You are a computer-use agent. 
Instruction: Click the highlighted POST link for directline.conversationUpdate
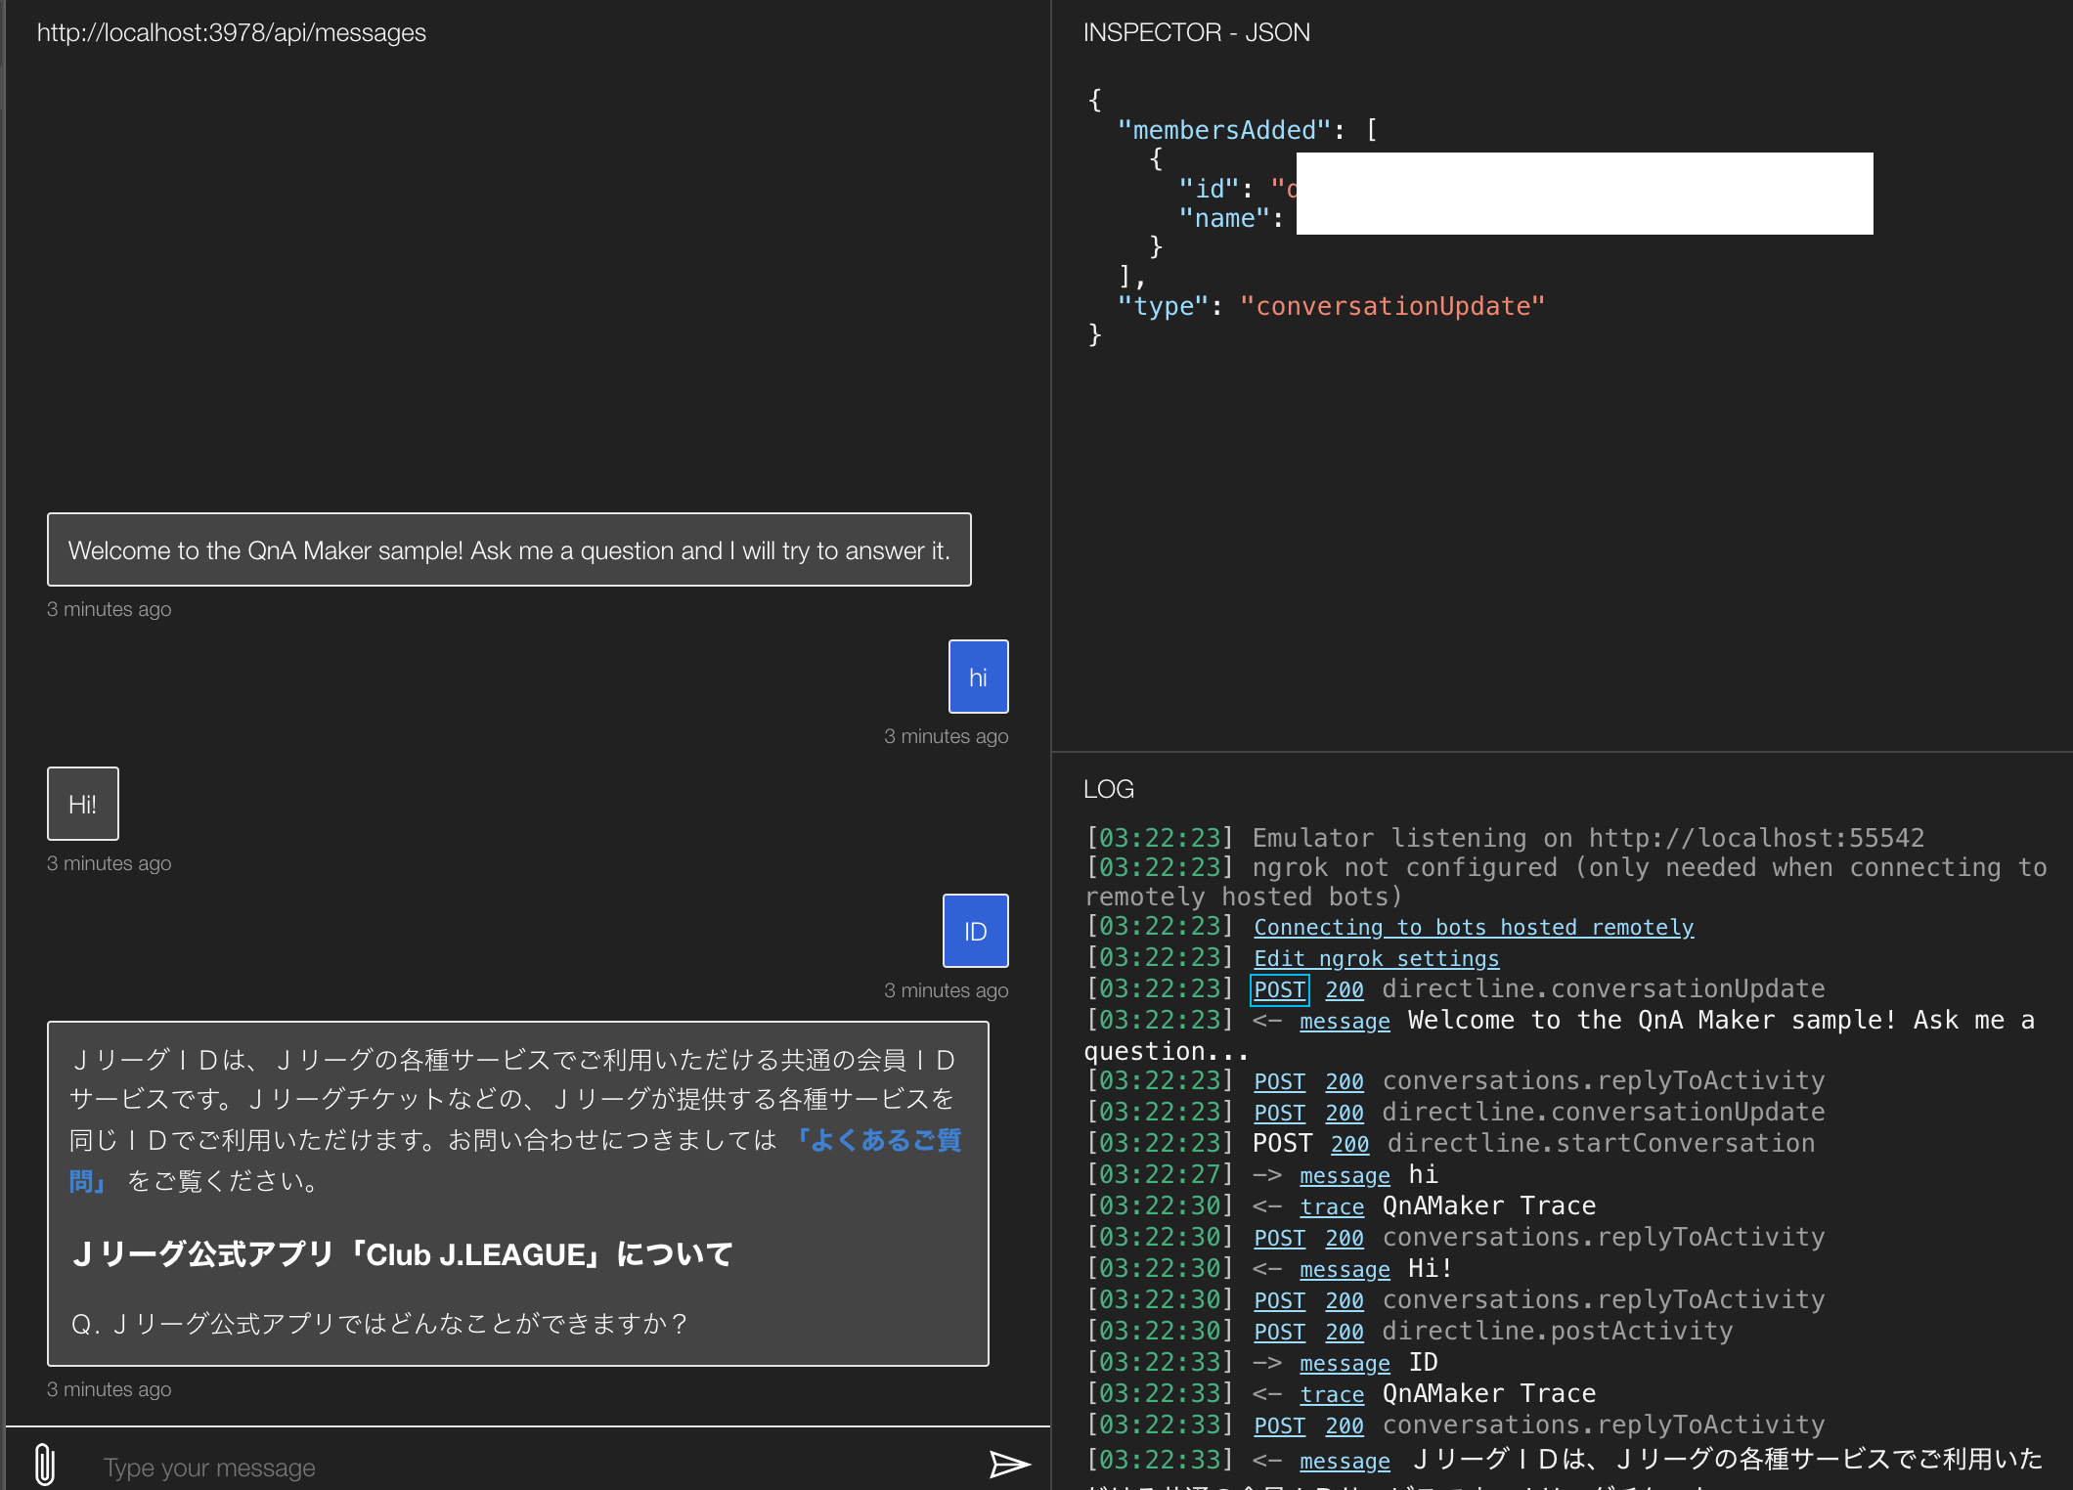tap(1279, 989)
